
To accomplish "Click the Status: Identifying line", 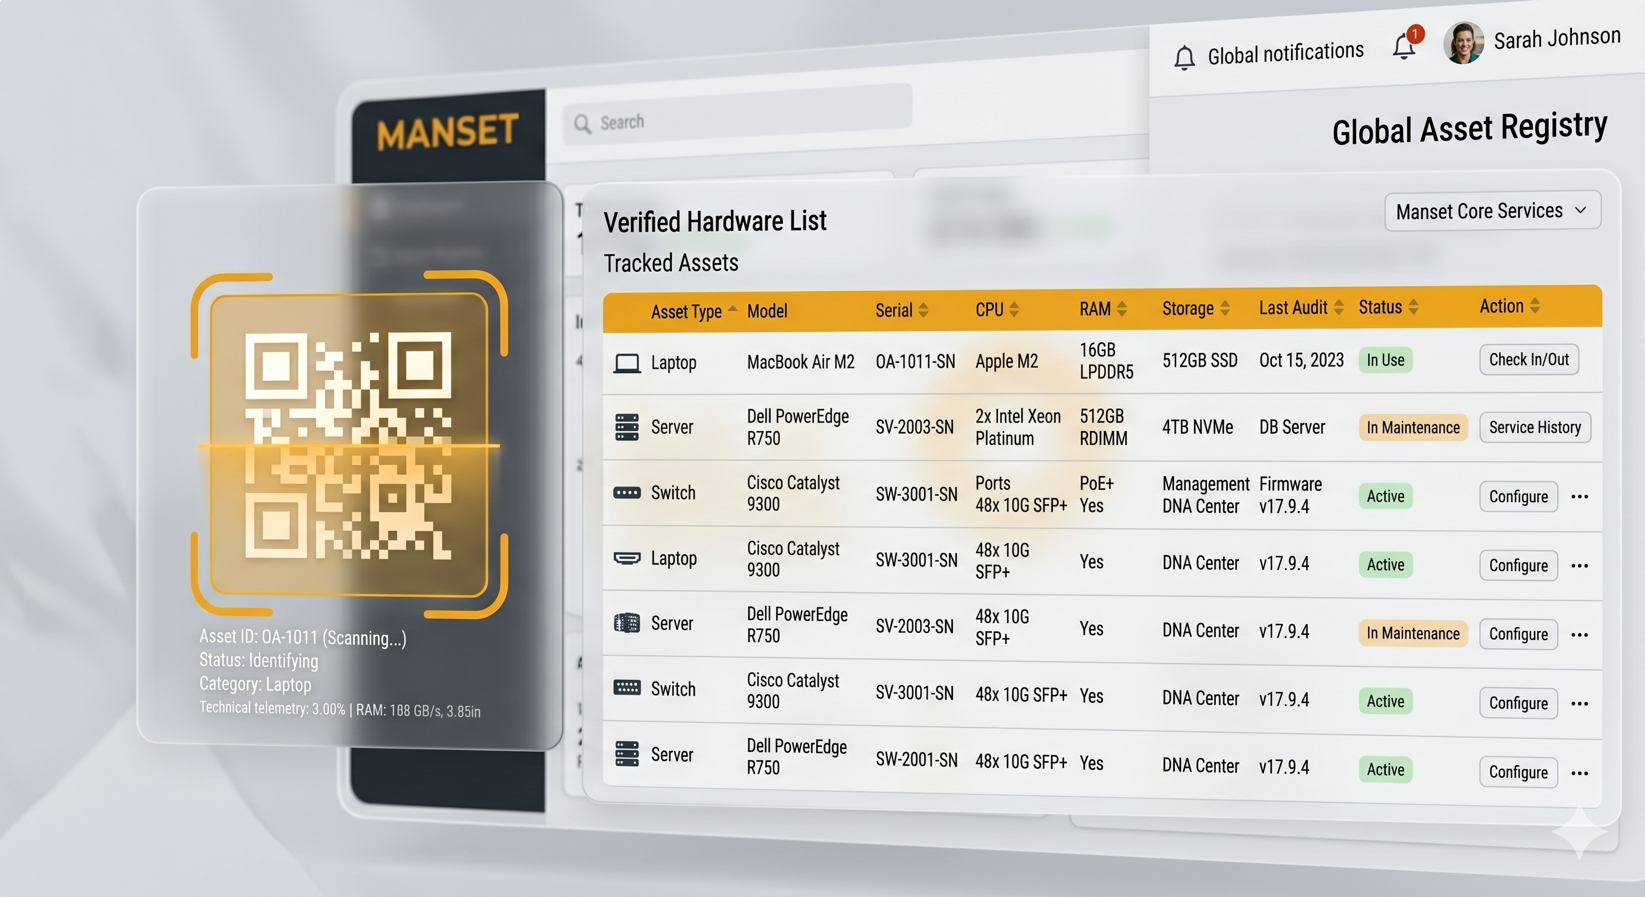I will coord(259,660).
